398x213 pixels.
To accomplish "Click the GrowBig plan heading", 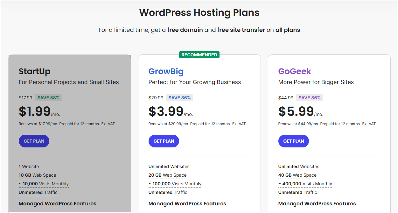I will point(166,71).
